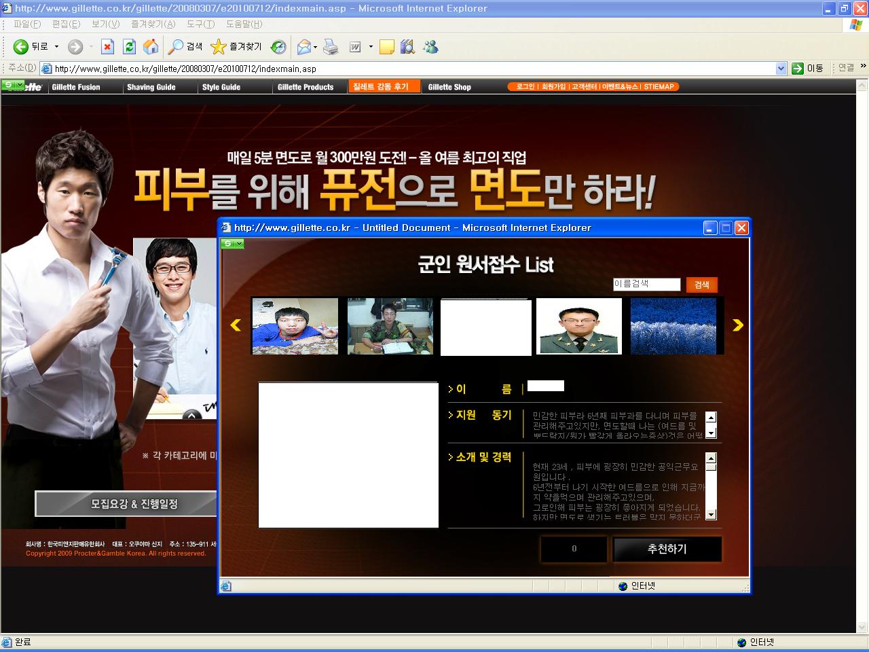Click the 연결 links toolbar label
The image size is (869, 652).
click(846, 68)
